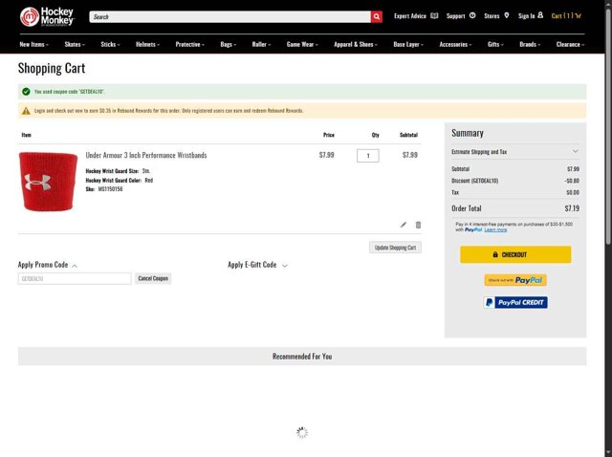Open the Helmets menu
The height and width of the screenshot is (457, 612).
[x=147, y=45]
